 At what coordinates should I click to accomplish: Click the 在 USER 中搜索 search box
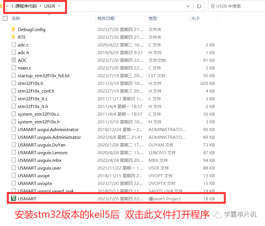[236, 6]
